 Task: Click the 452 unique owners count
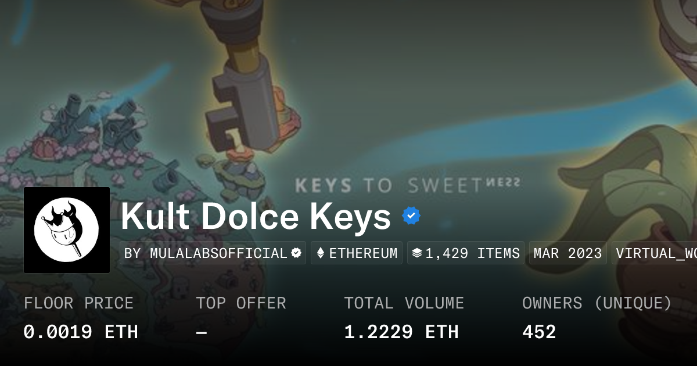[x=539, y=332]
